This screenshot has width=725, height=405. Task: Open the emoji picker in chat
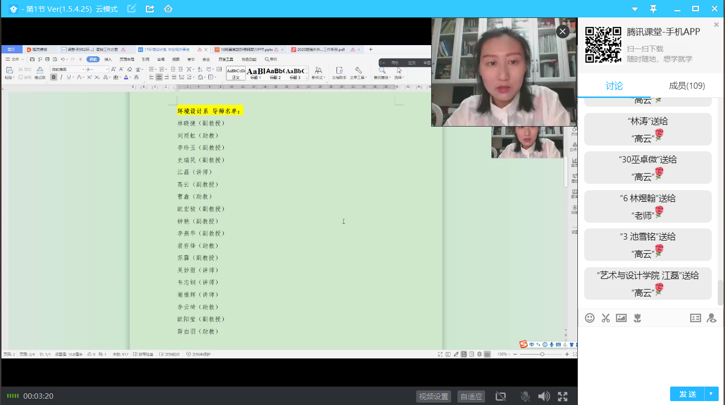590,318
